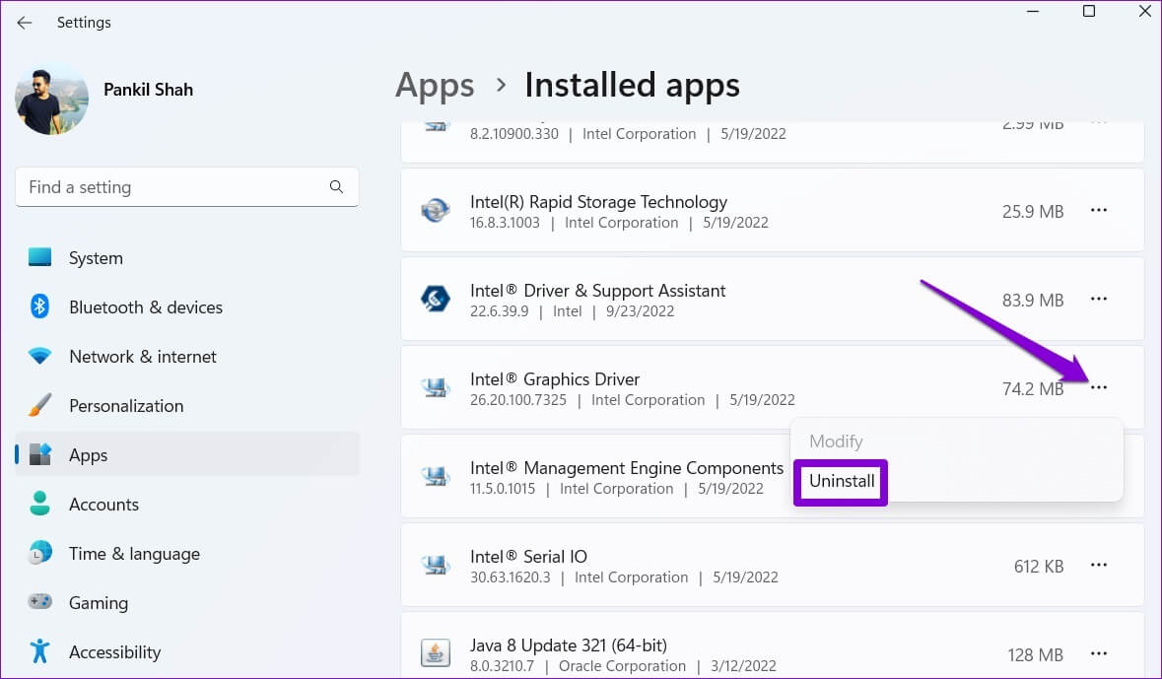Click the Gaming controller icon
This screenshot has height=679, width=1162.
pyautogui.click(x=40, y=601)
